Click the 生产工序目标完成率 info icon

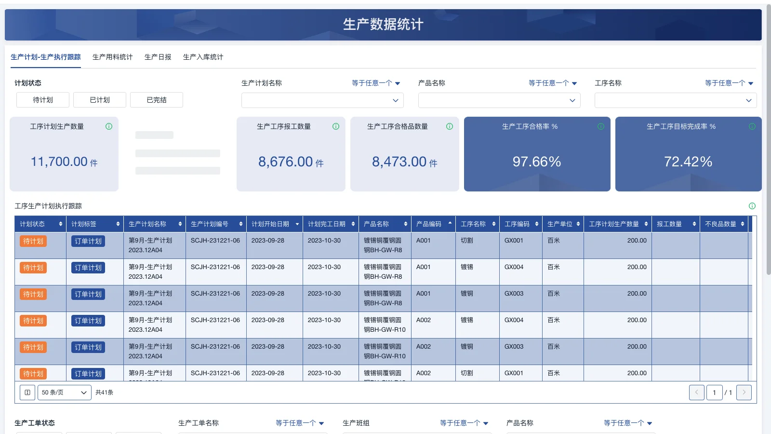click(752, 126)
